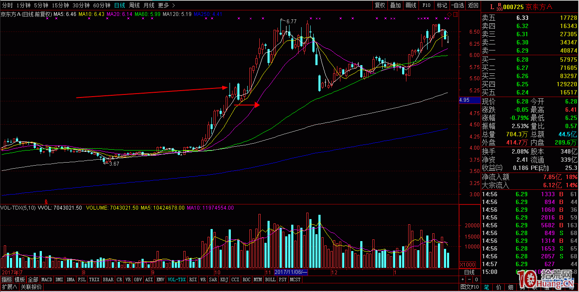
Task: Click the split-window square icon
Action: 456,15
